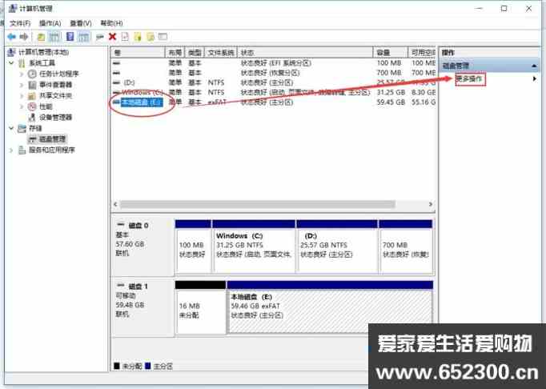The width and height of the screenshot is (546, 389).
Task: Click the second yellow folder toolbar icon
Action: point(151,37)
